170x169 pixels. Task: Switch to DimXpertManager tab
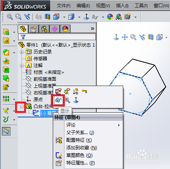pyautogui.click(x=55, y=29)
